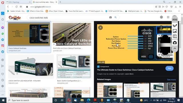Select the Cisco Catalyst Switches thumbnail
183x103 pixels.
click(29, 34)
